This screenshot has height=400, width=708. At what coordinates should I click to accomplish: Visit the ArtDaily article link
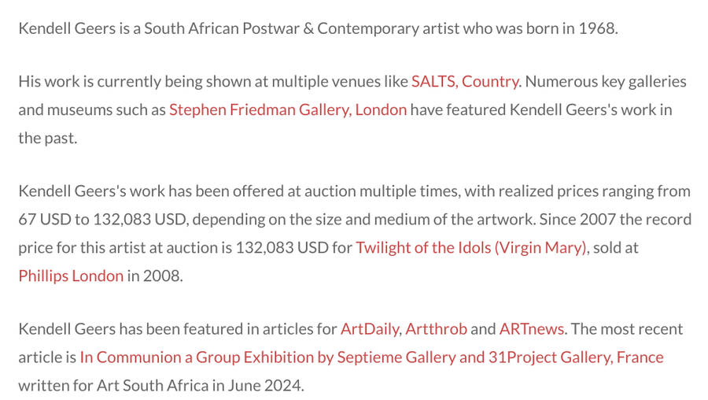point(370,329)
